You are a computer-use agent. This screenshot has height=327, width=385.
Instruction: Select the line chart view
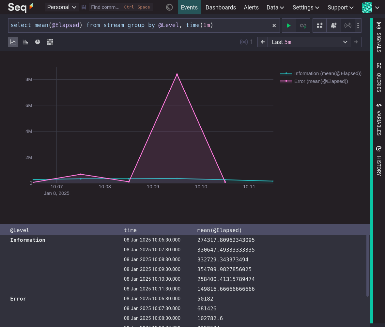13,42
